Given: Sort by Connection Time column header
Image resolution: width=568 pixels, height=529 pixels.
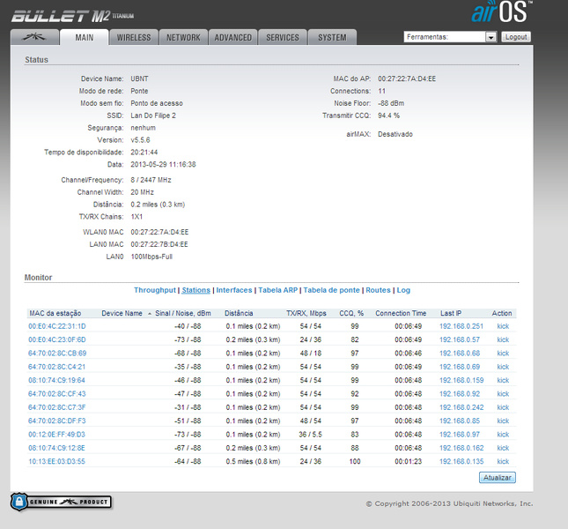Looking at the screenshot, I should (x=401, y=313).
